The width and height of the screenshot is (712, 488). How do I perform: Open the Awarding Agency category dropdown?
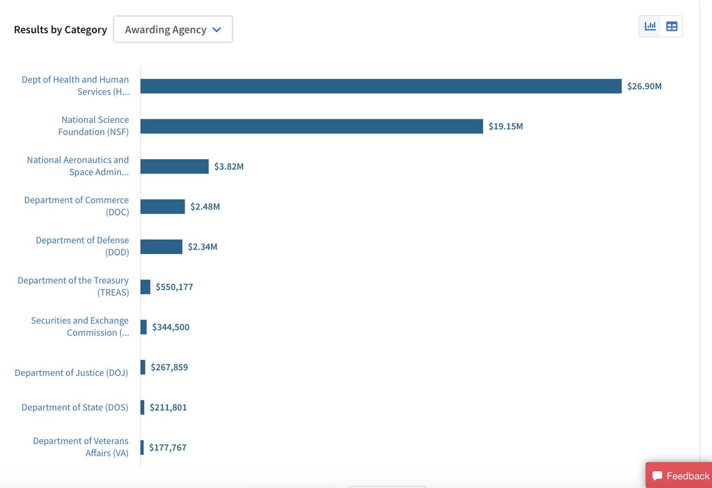point(173,29)
